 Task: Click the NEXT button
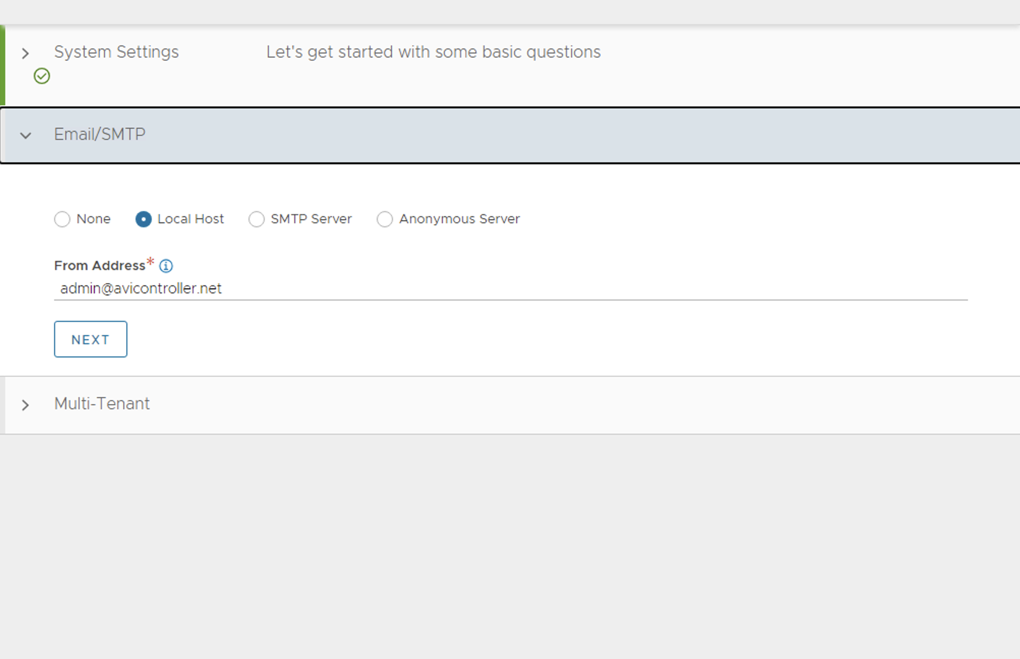click(91, 339)
